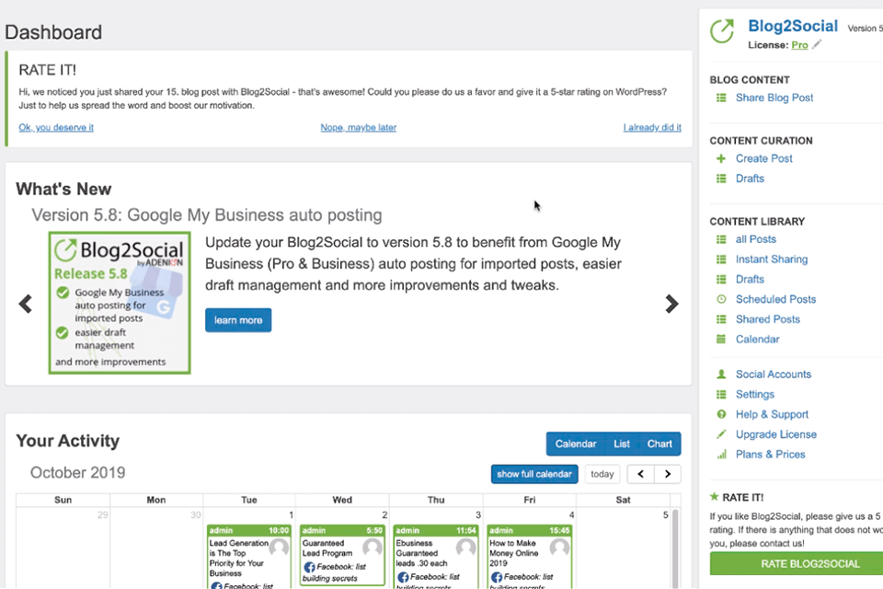Screen dimensions: 883x589
Task: Switch activity view to List tab
Action: 622,444
